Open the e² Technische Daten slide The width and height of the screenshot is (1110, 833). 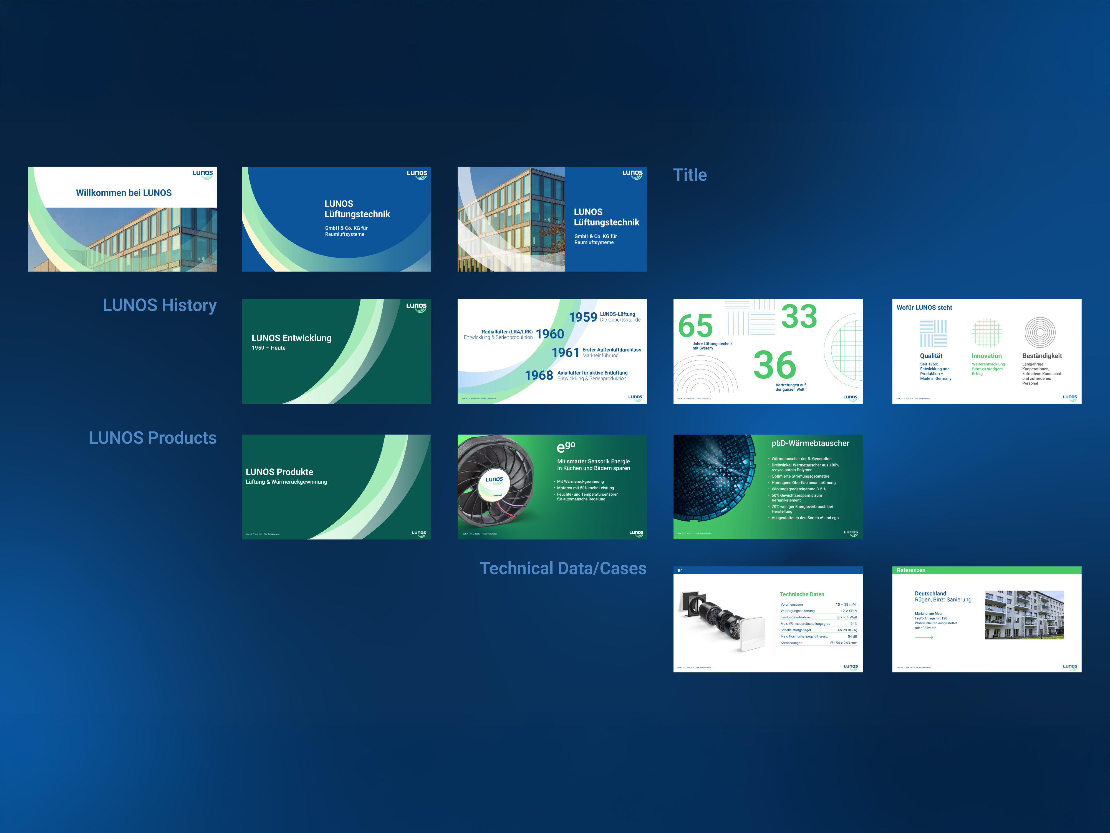coord(767,619)
